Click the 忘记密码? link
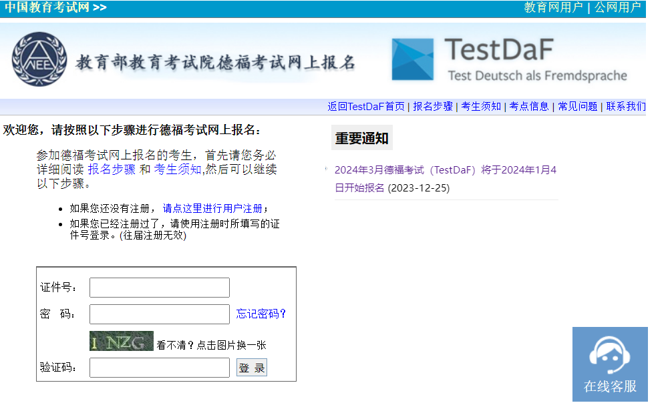 (261, 314)
